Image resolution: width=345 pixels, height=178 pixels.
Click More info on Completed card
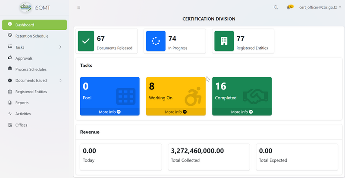tap(241, 112)
